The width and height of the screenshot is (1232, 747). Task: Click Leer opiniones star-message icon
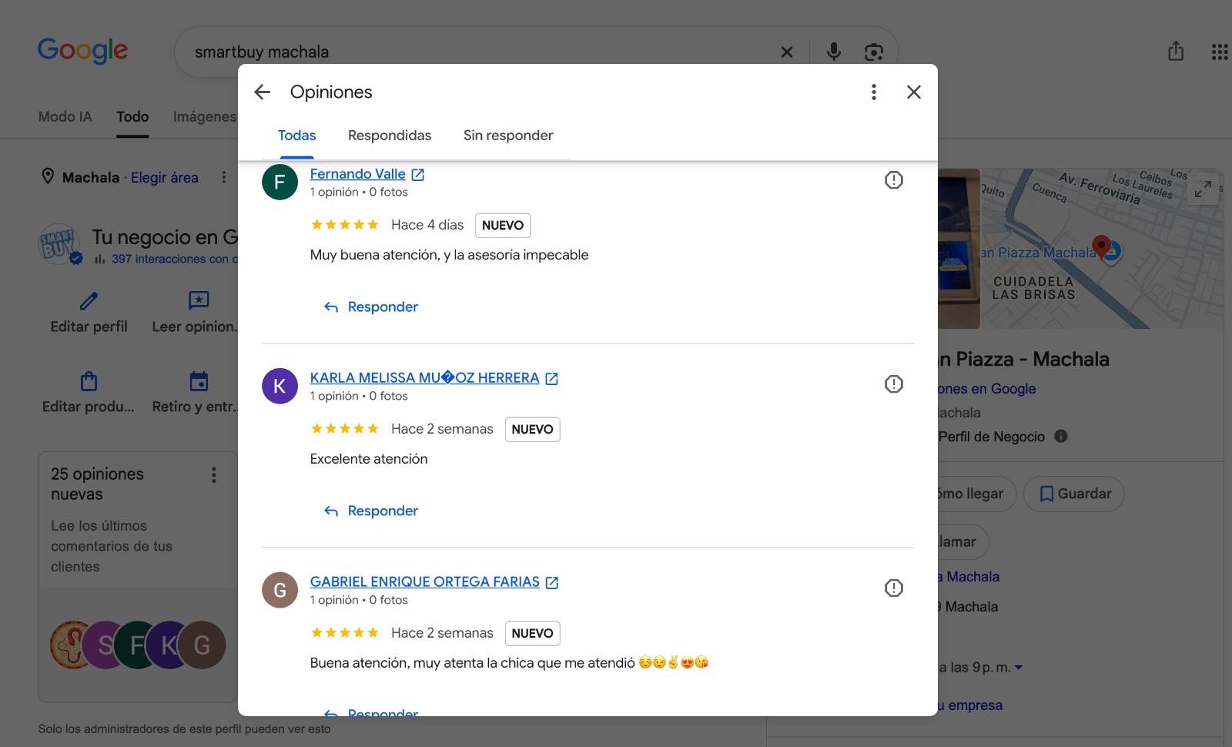click(199, 300)
